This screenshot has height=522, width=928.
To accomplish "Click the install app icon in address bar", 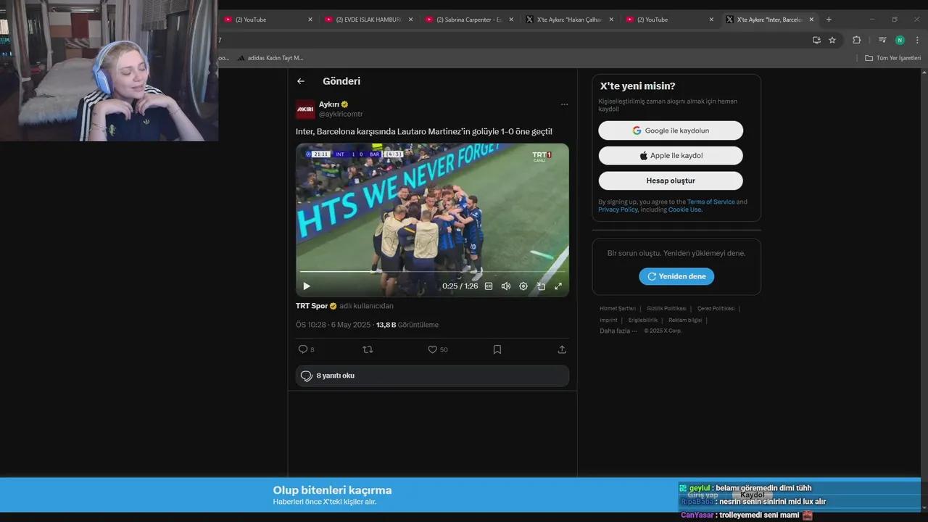I will [816, 40].
